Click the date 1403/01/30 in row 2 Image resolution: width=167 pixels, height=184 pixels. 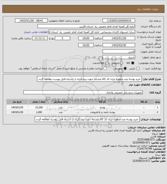click(17, 112)
